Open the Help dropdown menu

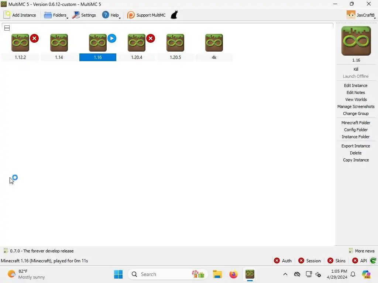(111, 15)
